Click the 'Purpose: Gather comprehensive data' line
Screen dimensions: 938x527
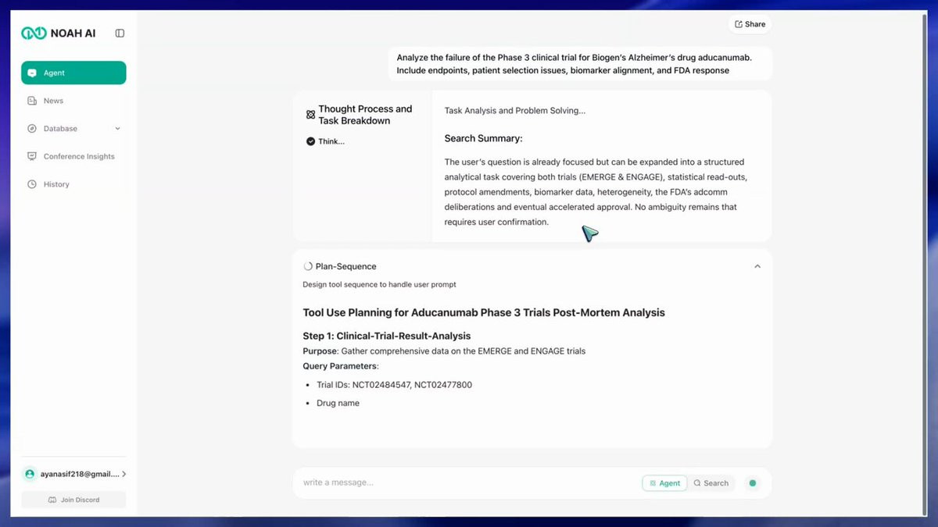tap(444, 351)
